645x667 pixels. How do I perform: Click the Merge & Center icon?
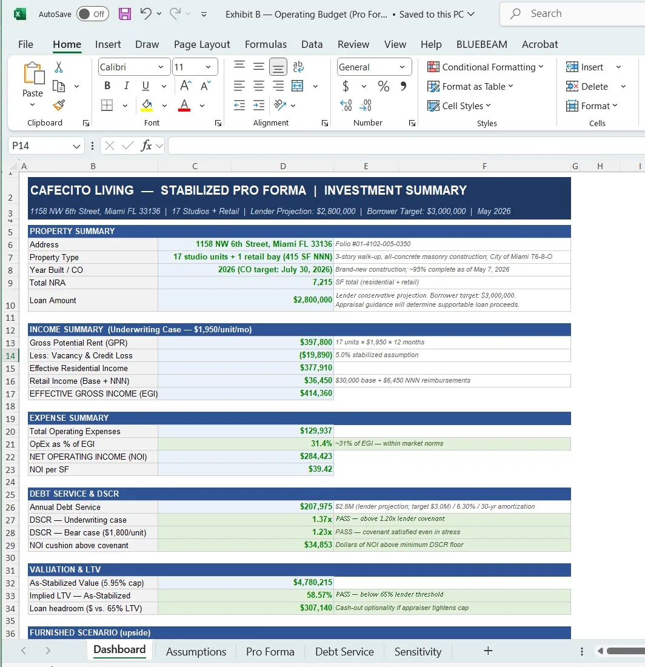(x=297, y=86)
